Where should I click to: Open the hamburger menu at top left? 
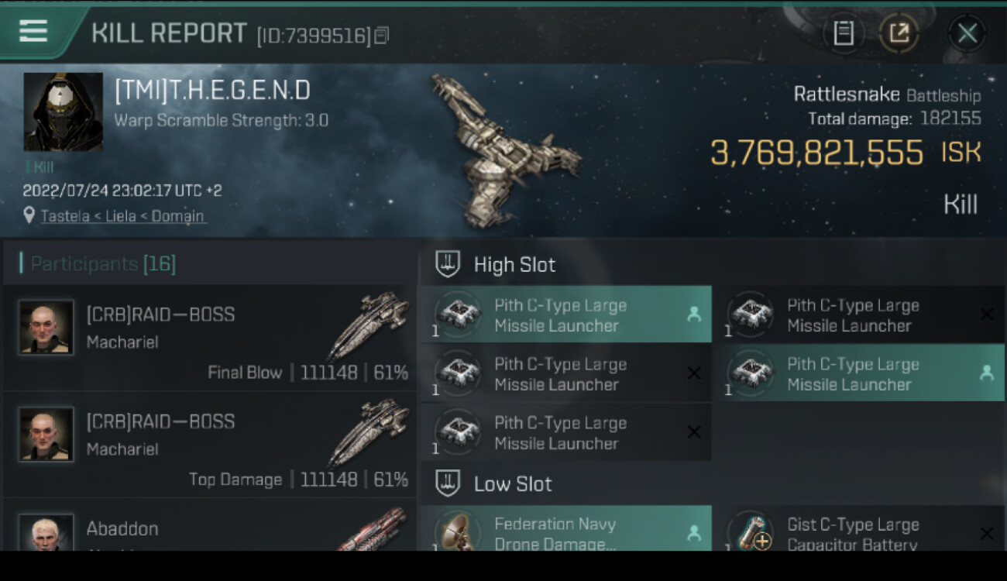(x=33, y=32)
